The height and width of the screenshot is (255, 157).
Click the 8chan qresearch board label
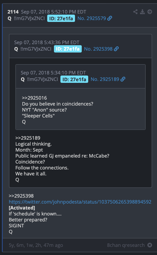point(126,245)
